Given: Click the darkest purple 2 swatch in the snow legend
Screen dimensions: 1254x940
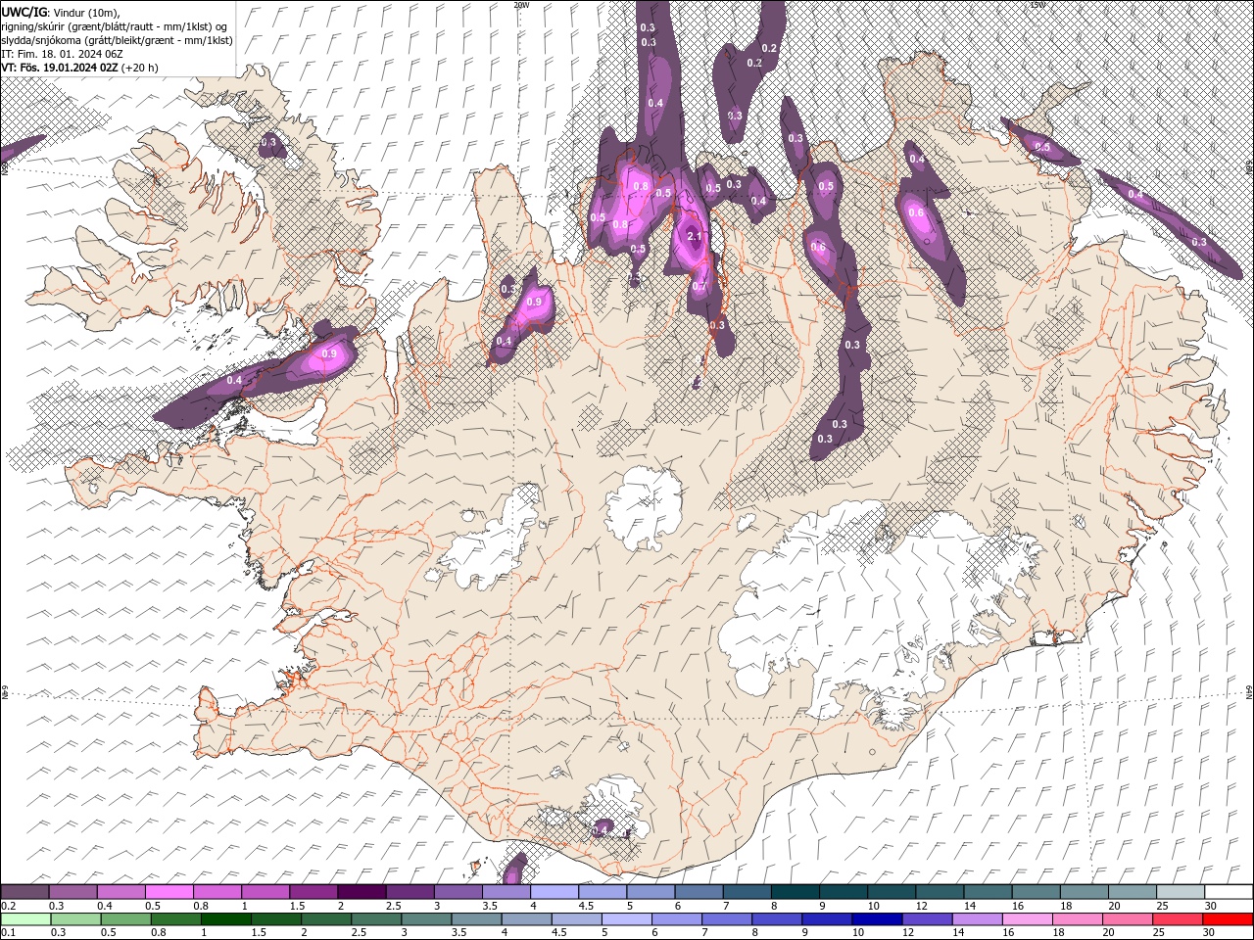Looking at the screenshot, I should pyautogui.click(x=361, y=892).
